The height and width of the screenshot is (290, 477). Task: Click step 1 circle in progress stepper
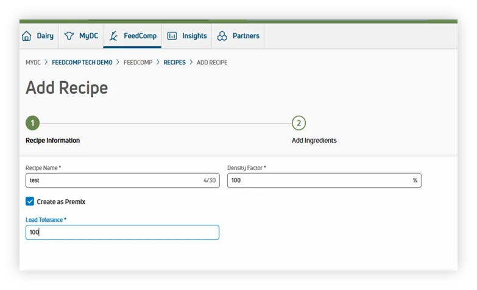tap(32, 123)
